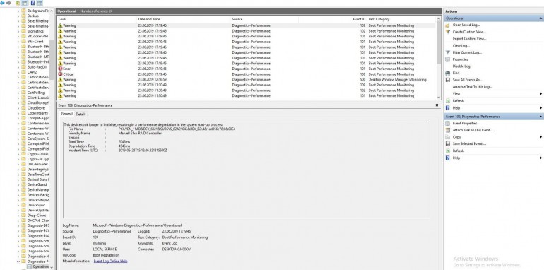
Task: Click Clear Log action
Action: tap(461, 45)
